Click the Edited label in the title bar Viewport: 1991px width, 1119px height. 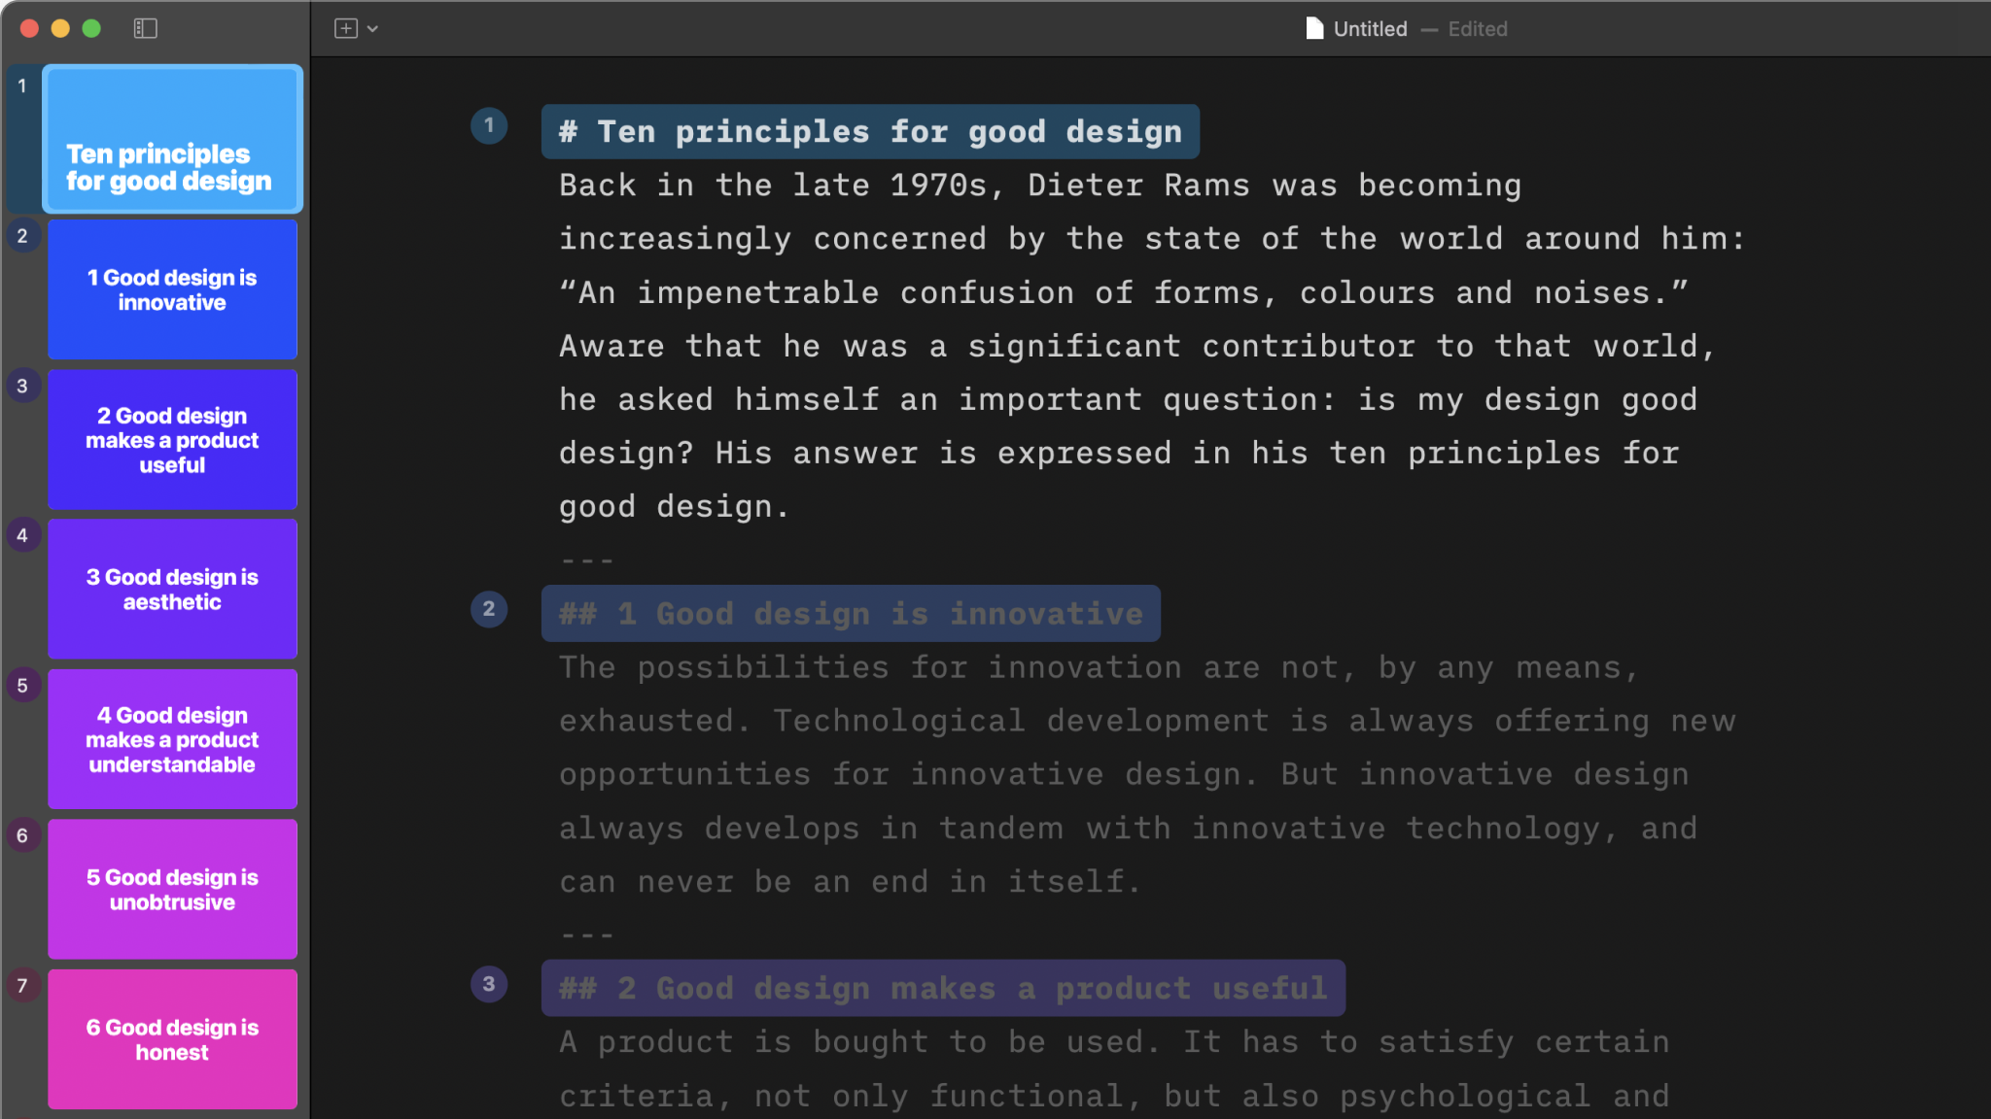(1477, 28)
